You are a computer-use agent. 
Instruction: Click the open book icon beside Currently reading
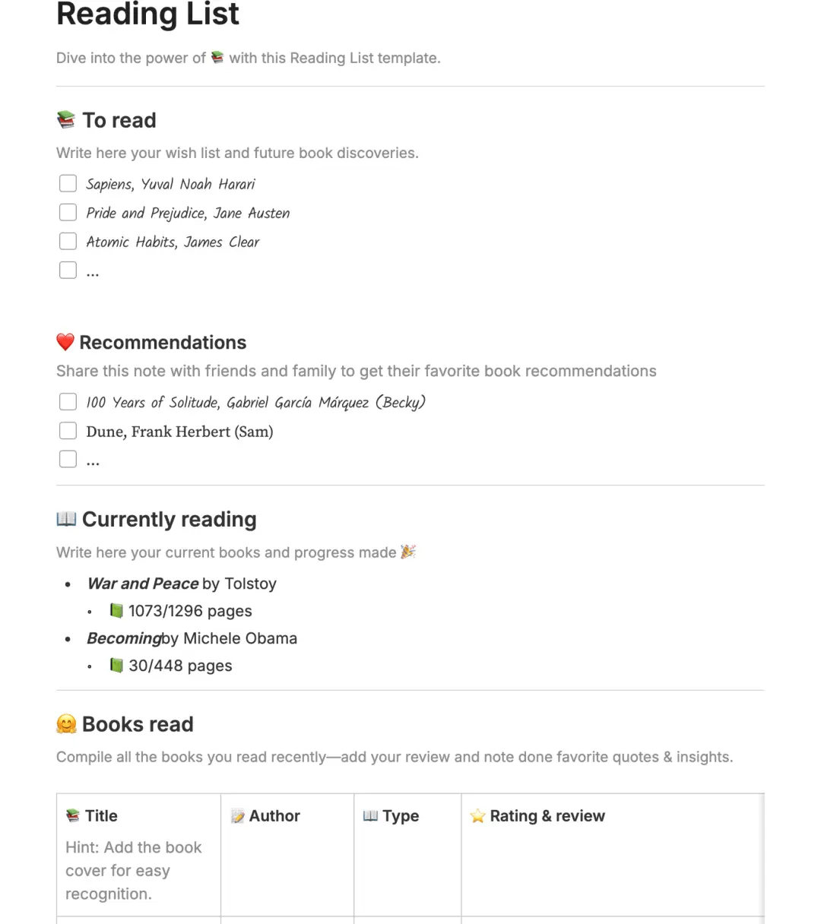pyautogui.click(x=66, y=518)
